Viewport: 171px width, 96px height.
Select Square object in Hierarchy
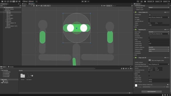(9, 27)
